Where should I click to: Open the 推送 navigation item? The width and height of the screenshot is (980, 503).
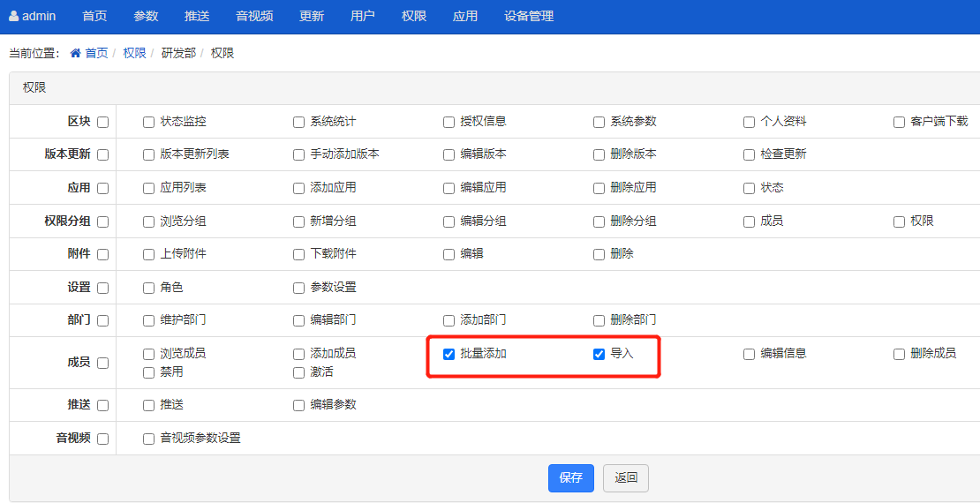(x=197, y=16)
